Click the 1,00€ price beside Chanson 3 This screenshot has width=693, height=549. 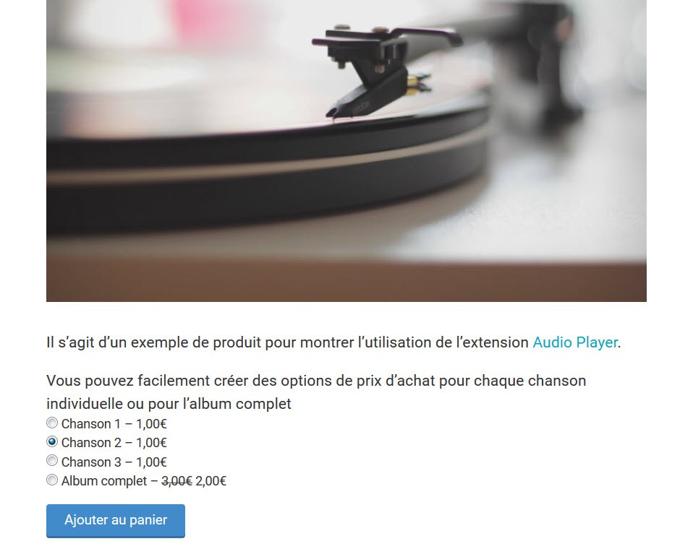151,462
